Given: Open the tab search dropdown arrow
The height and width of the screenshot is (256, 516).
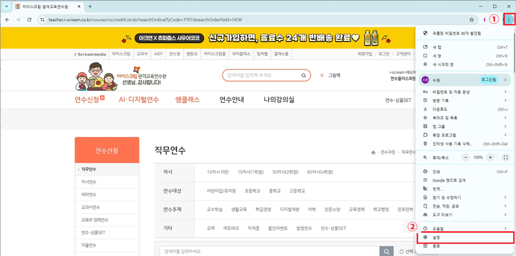Looking at the screenshot, I should pyautogui.click(x=7, y=6).
